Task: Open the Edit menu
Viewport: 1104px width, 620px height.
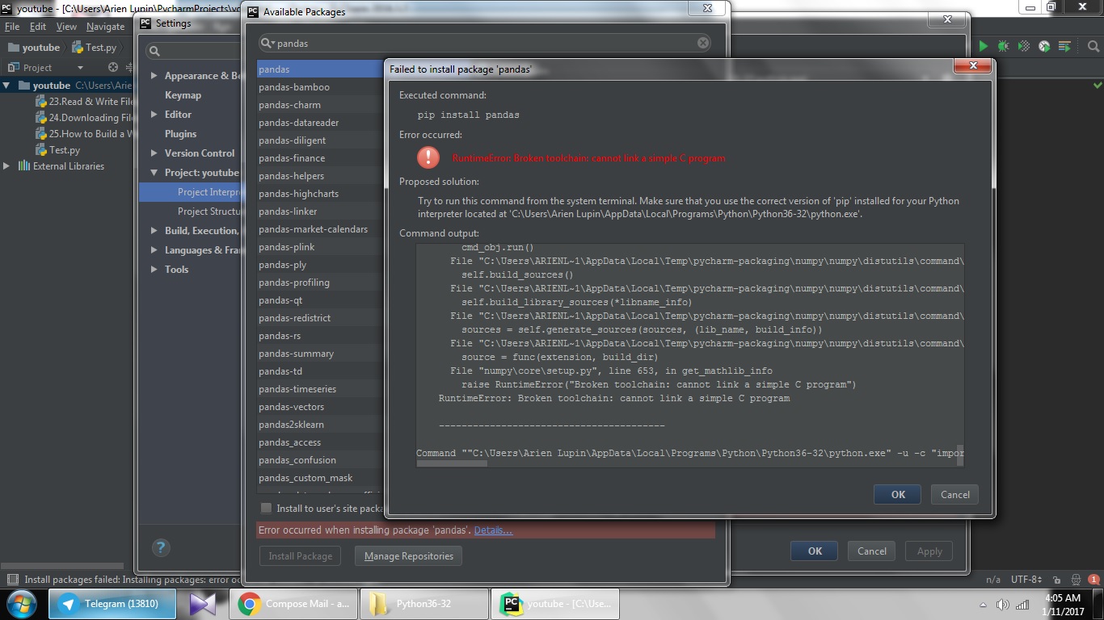Action: [x=38, y=27]
